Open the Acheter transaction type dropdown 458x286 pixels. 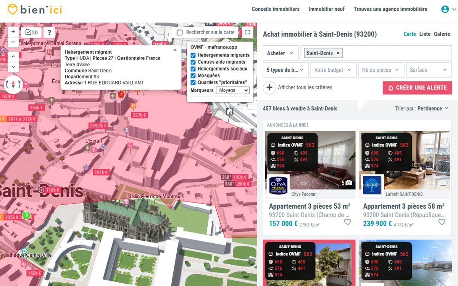[x=281, y=53]
